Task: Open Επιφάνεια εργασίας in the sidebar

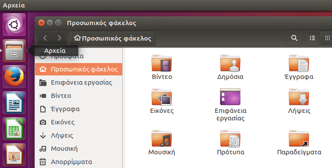Action: pyautogui.click(x=78, y=82)
